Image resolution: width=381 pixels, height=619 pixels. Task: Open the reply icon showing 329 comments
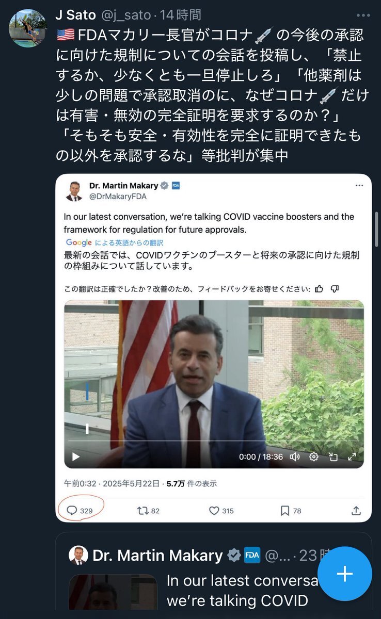(x=72, y=511)
